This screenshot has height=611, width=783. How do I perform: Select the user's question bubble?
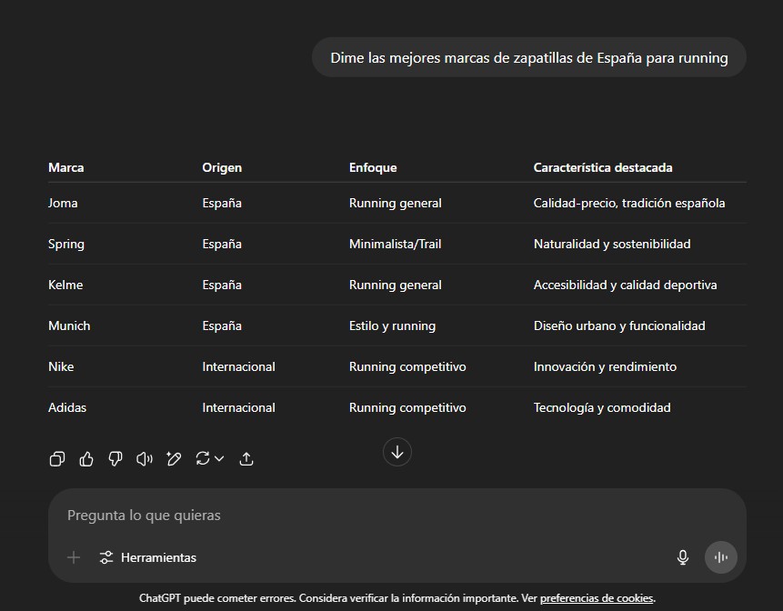point(528,56)
